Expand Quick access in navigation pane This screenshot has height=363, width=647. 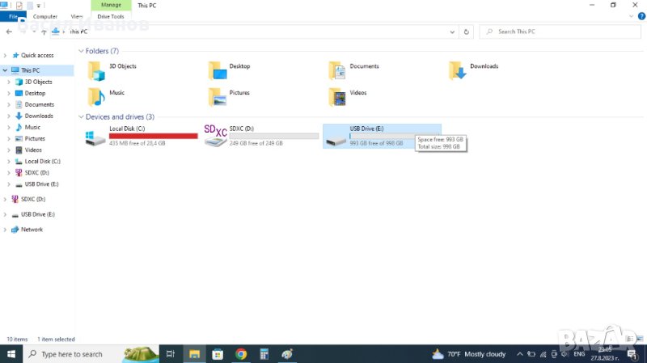[7, 55]
